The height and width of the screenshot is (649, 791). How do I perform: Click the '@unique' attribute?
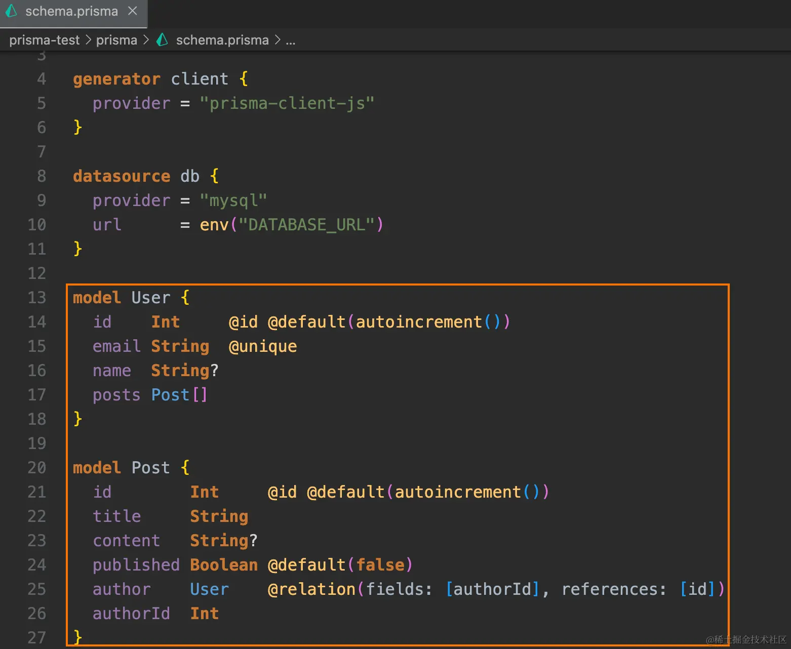(263, 347)
